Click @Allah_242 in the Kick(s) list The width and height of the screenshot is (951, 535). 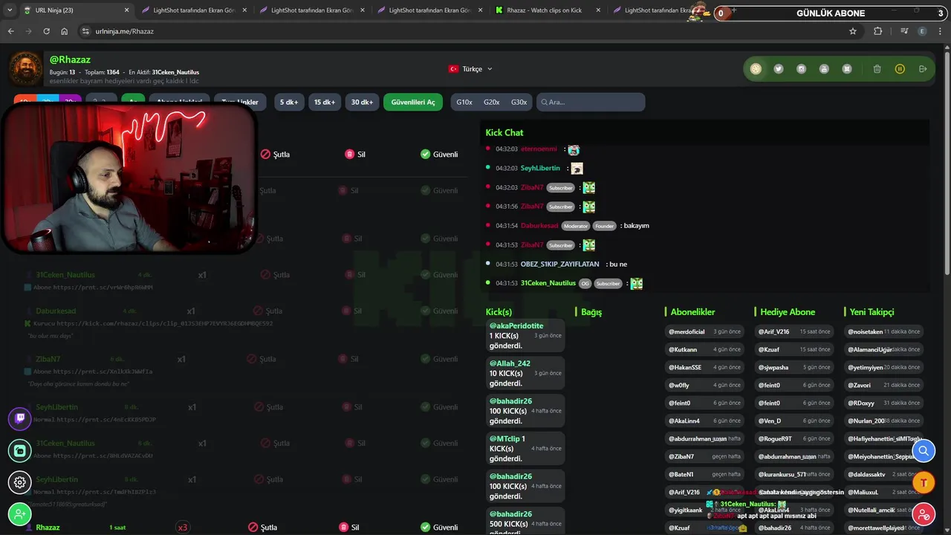[510, 363]
